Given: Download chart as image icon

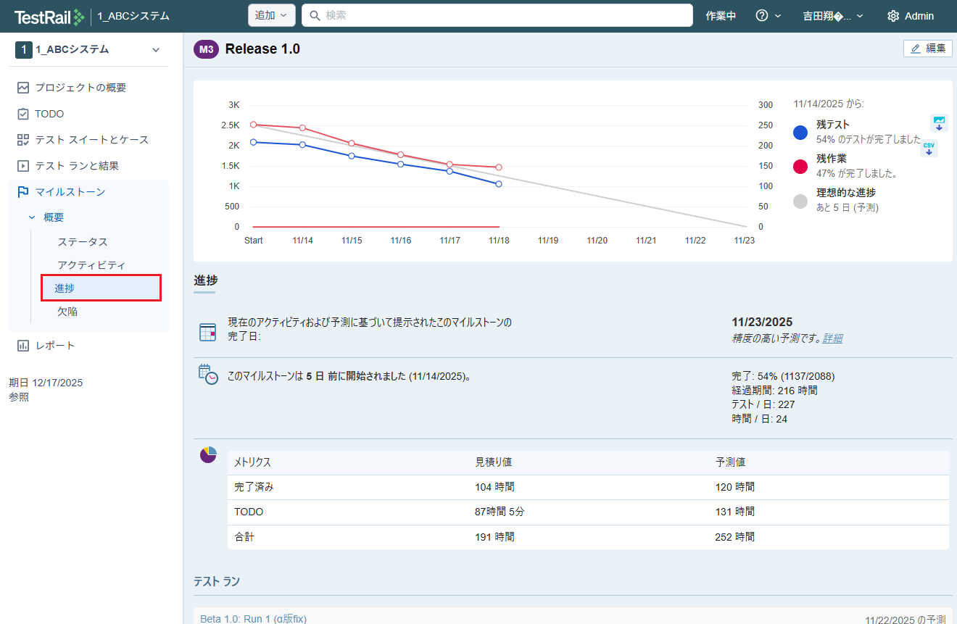Looking at the screenshot, I should (939, 122).
